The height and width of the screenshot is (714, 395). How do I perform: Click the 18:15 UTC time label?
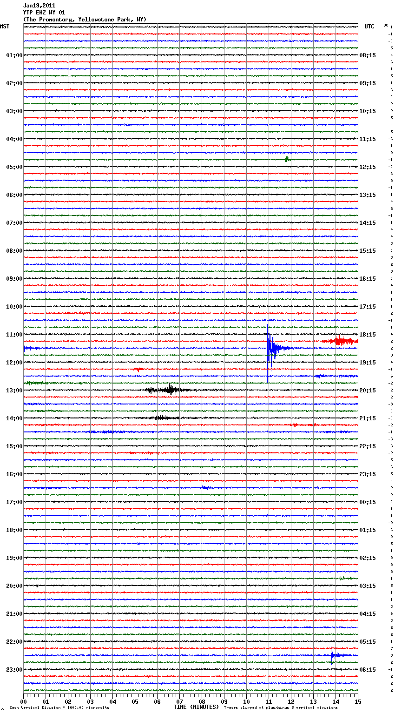[x=367, y=335]
